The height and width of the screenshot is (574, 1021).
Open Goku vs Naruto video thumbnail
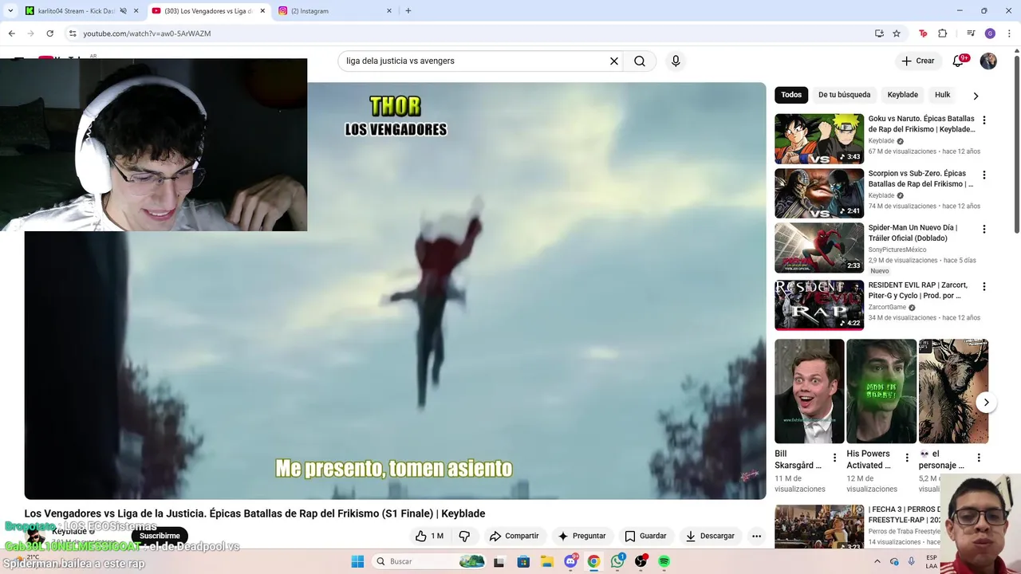819,139
